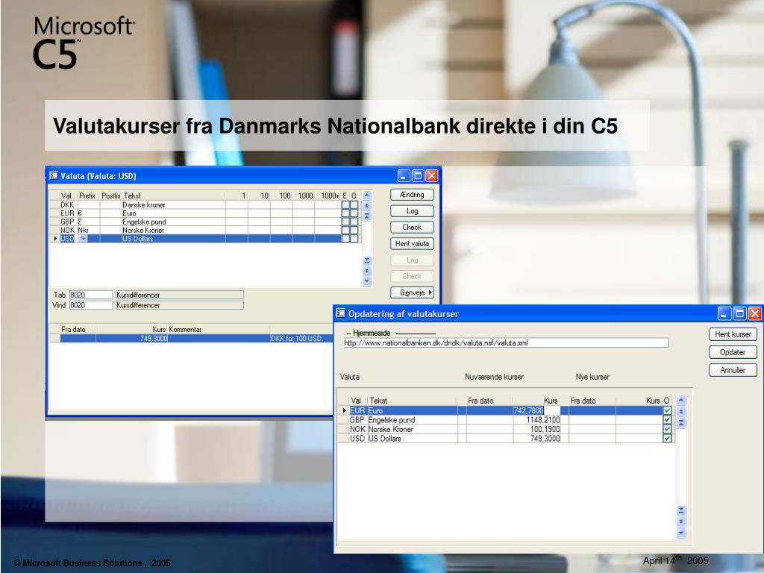Click the Prefix column header
This screenshot has height=573, width=764.
click(x=87, y=195)
